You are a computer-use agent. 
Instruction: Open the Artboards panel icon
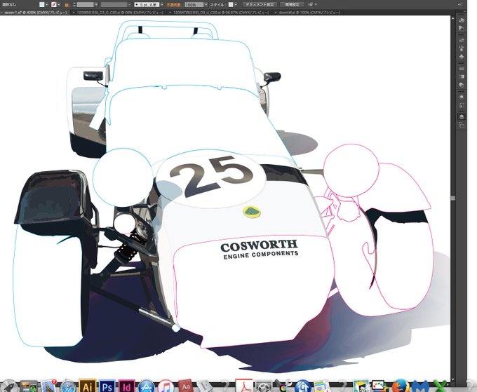tap(462, 125)
